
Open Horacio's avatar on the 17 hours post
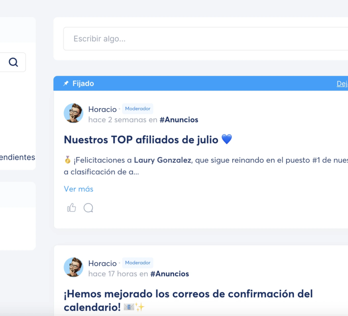point(73,267)
